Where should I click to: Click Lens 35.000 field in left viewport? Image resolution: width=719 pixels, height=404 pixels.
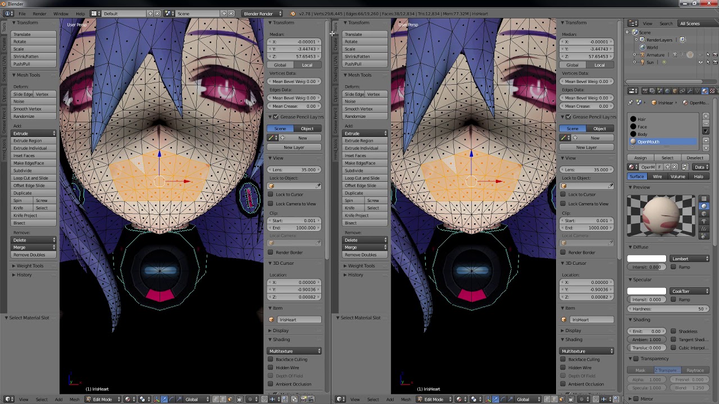(295, 170)
